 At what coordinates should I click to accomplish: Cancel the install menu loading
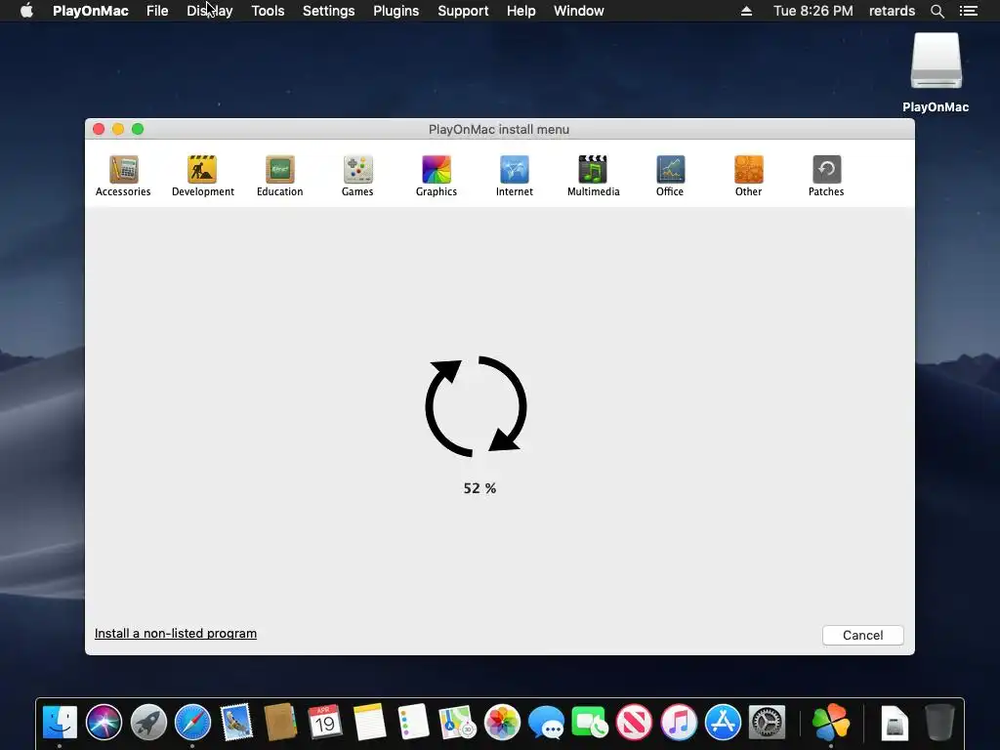[863, 635]
